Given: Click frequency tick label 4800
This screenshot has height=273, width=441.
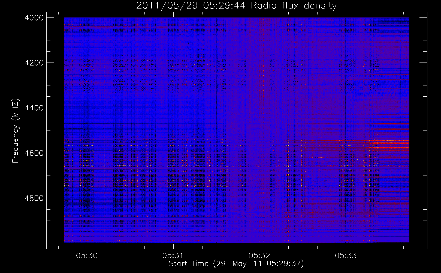Looking at the screenshot, I should 34,198.
